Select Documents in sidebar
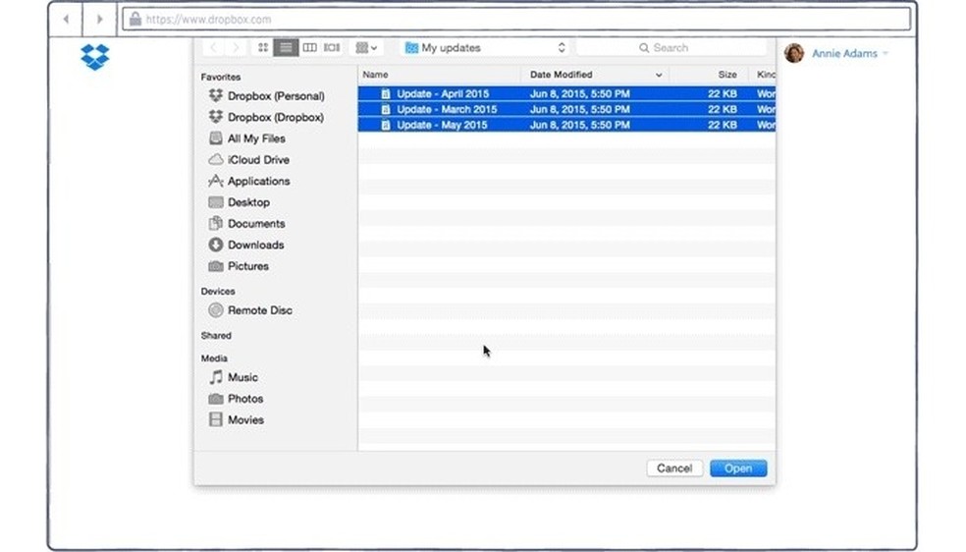Image resolution: width=966 pixels, height=552 pixels. (246, 224)
